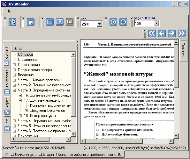This screenshot has width=190, height=159.
Task: Click contents tree scroll right arrow
Action: [68, 139]
